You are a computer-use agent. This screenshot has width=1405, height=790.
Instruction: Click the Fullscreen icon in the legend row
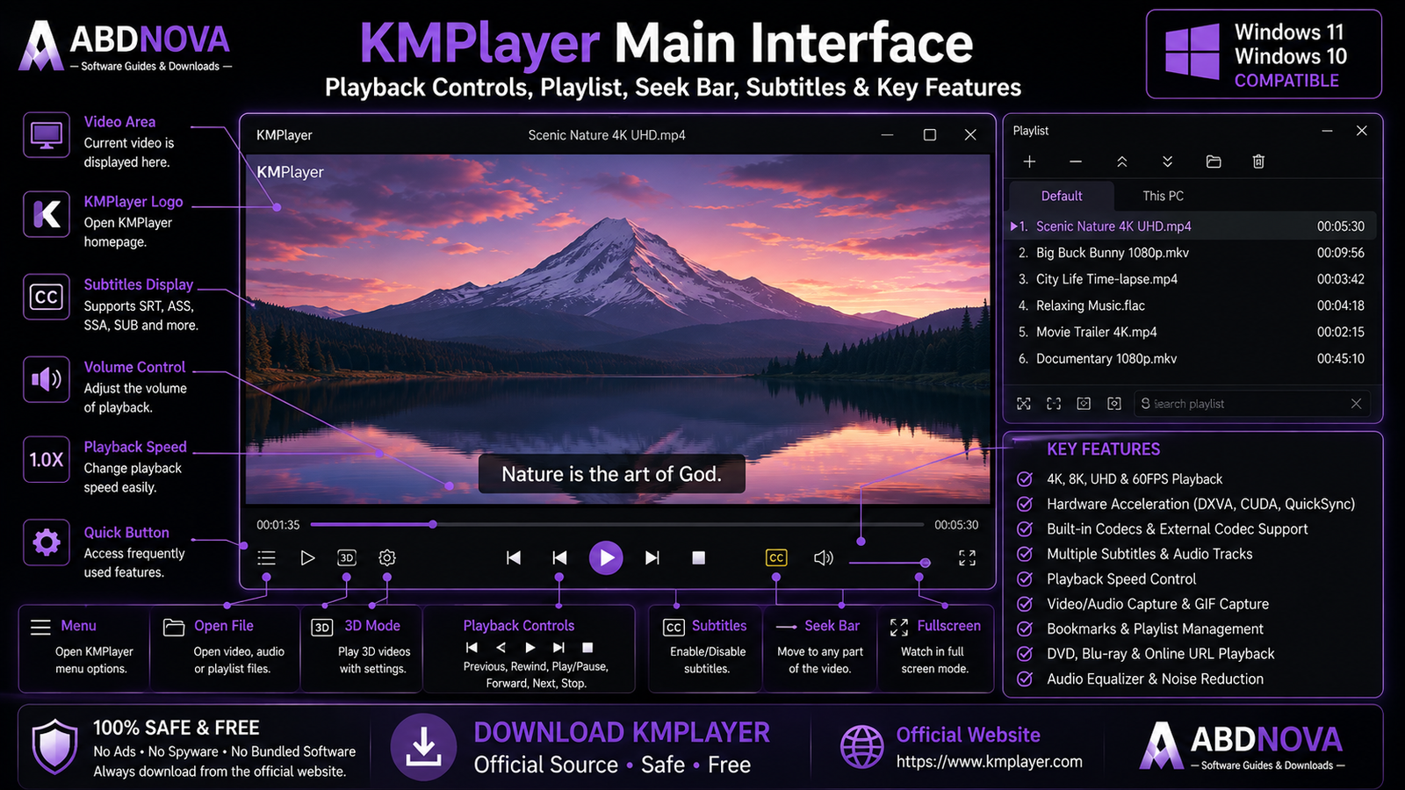(x=899, y=627)
